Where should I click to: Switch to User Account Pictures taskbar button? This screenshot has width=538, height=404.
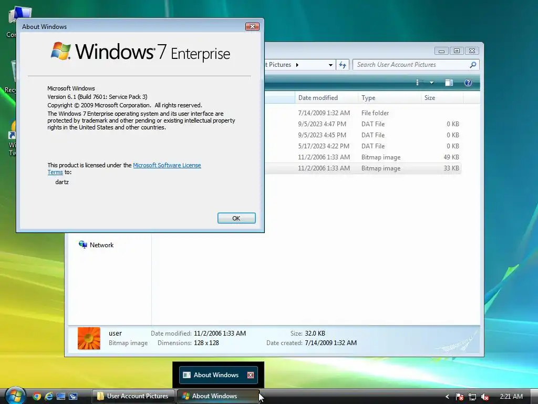pyautogui.click(x=133, y=396)
